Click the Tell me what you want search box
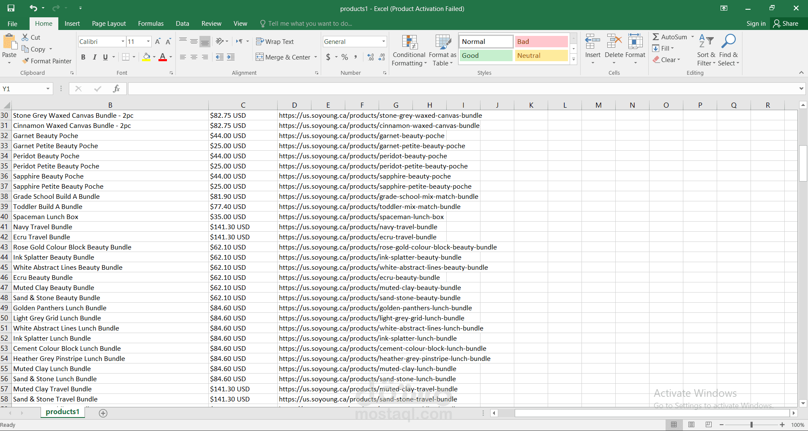This screenshot has width=808, height=431. (x=310, y=24)
